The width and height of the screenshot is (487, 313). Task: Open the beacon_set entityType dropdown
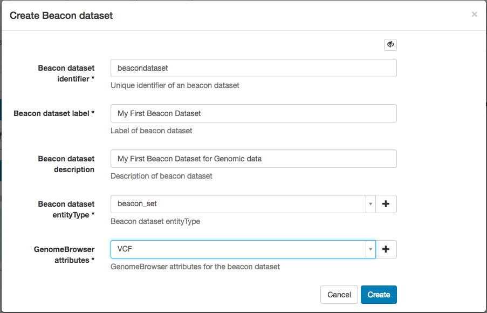click(x=371, y=204)
